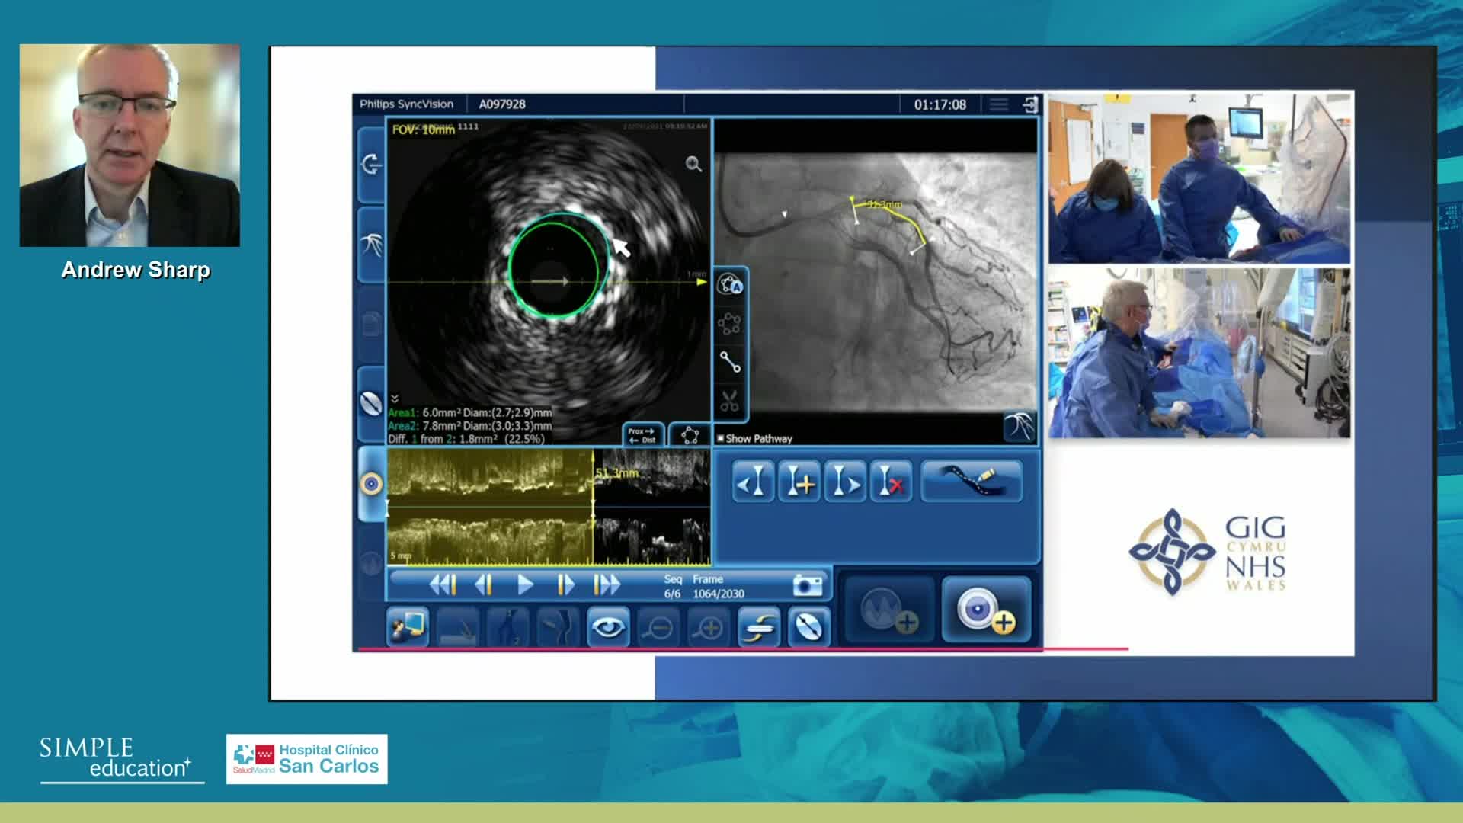This screenshot has height=823, width=1463.
Task: Toggle the Prox/Dist direction button
Action: coord(642,434)
